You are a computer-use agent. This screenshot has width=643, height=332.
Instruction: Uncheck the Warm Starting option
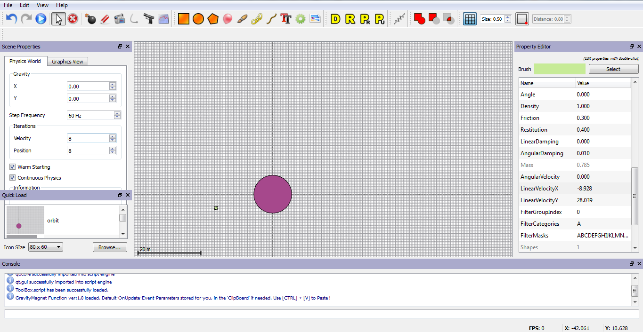[12, 166]
